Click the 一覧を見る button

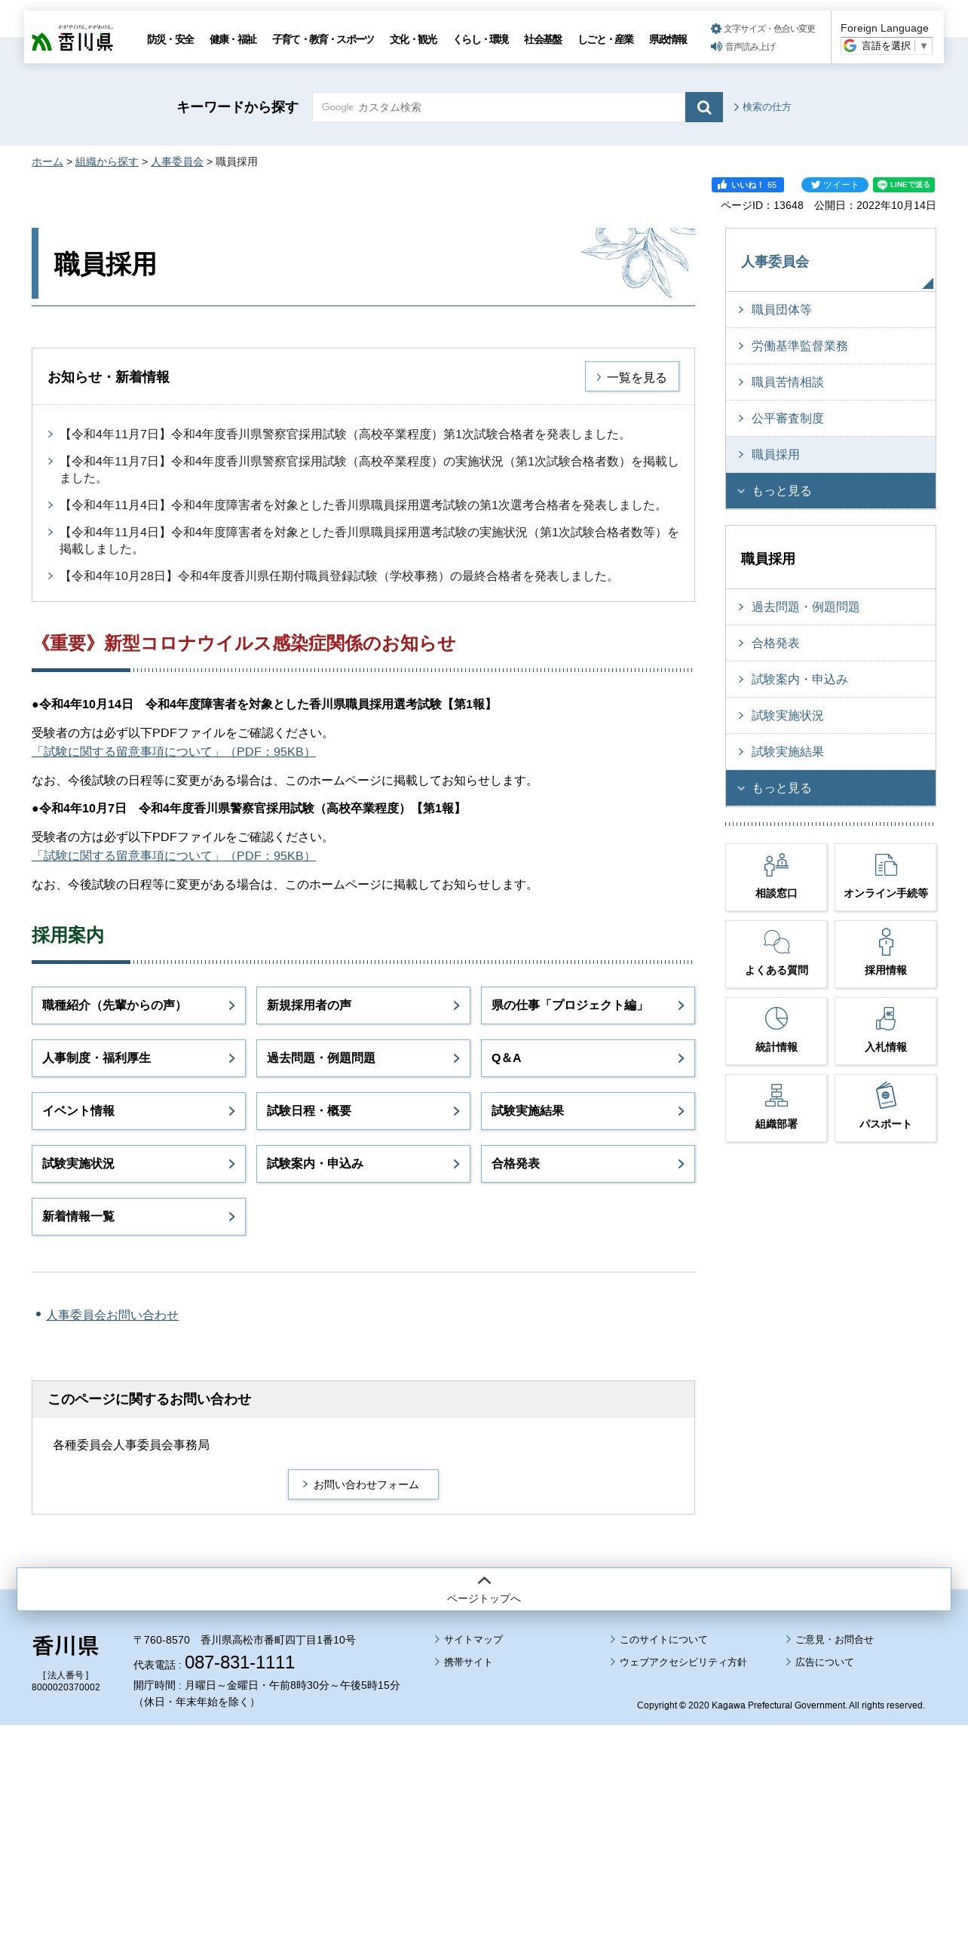point(632,377)
